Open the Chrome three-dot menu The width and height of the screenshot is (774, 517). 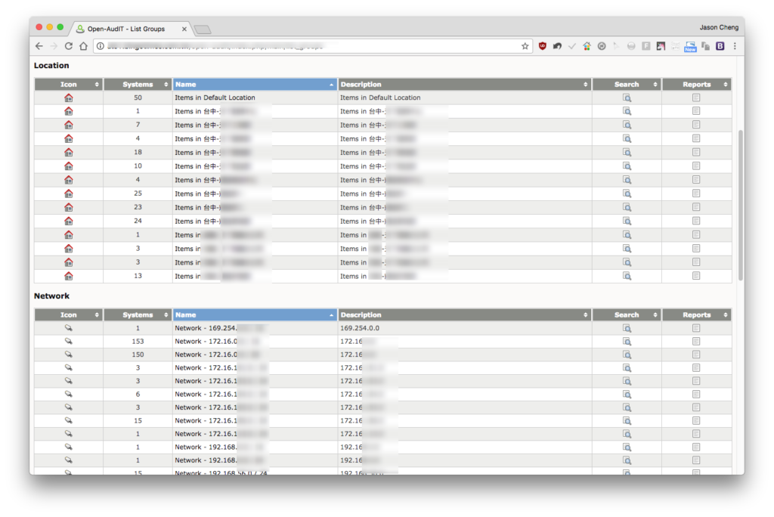click(x=735, y=46)
